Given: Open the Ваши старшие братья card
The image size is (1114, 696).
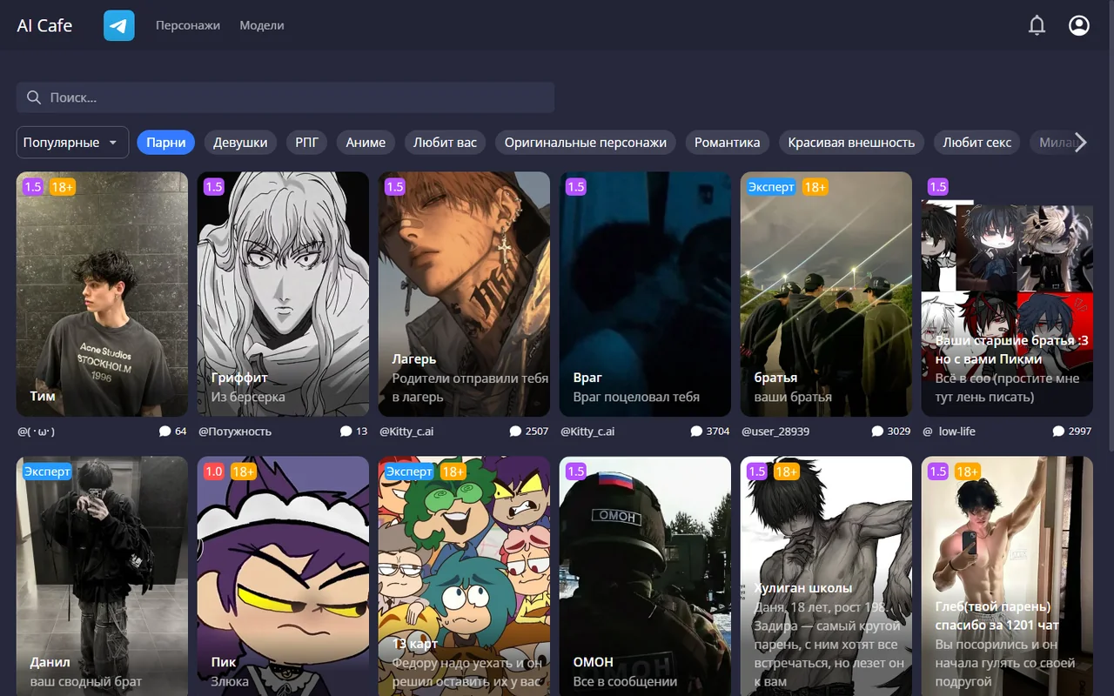Looking at the screenshot, I should (x=1007, y=294).
